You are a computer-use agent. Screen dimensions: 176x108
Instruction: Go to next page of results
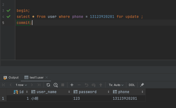pyautogui.click(x=32, y=85)
